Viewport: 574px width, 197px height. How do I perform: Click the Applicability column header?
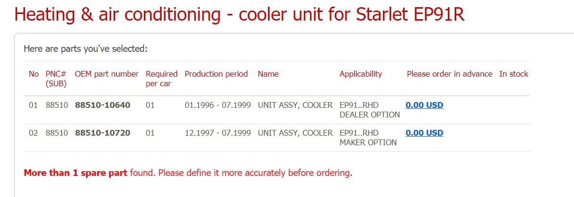click(360, 74)
